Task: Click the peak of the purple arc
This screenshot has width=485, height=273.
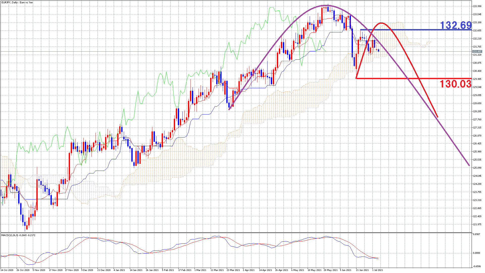Action: tap(326, 5)
